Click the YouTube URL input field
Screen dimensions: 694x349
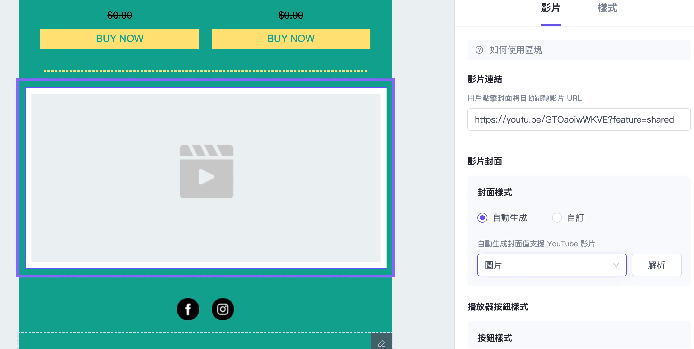579,119
